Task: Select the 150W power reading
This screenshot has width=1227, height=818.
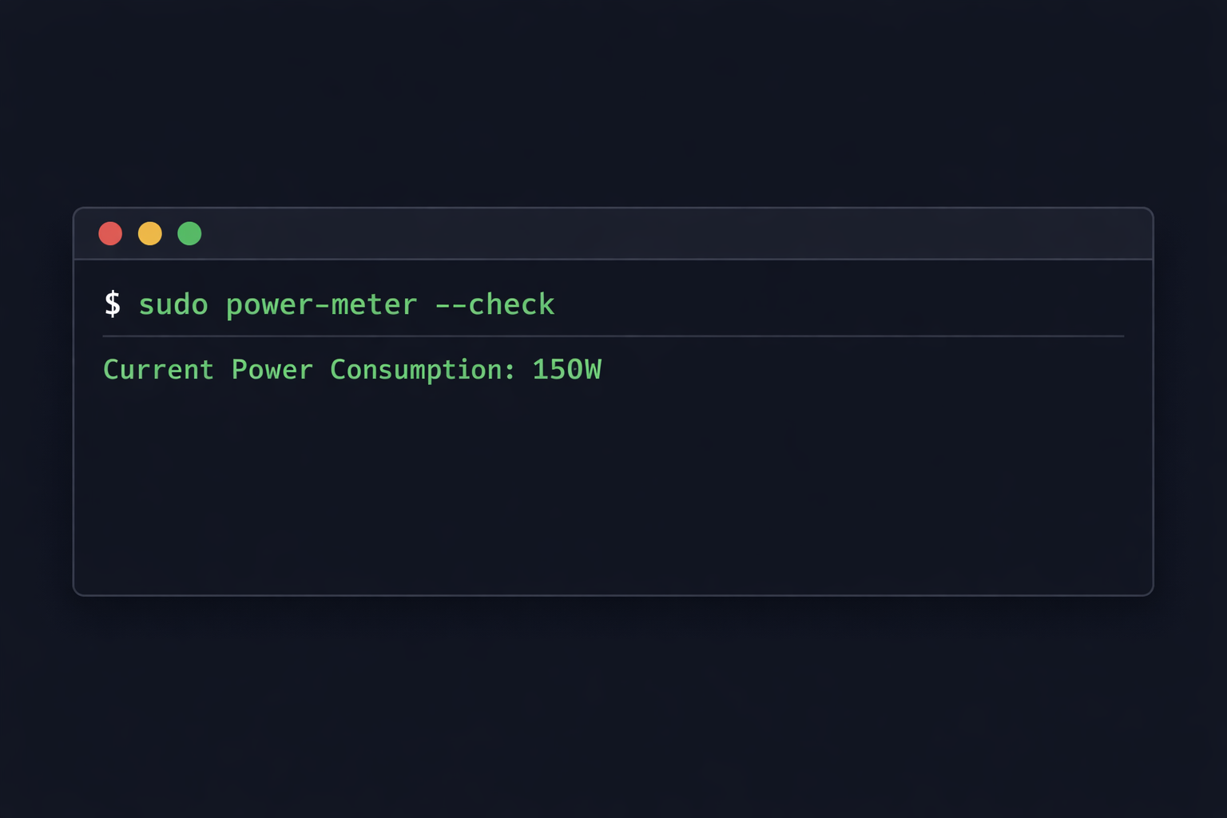Action: (x=567, y=369)
